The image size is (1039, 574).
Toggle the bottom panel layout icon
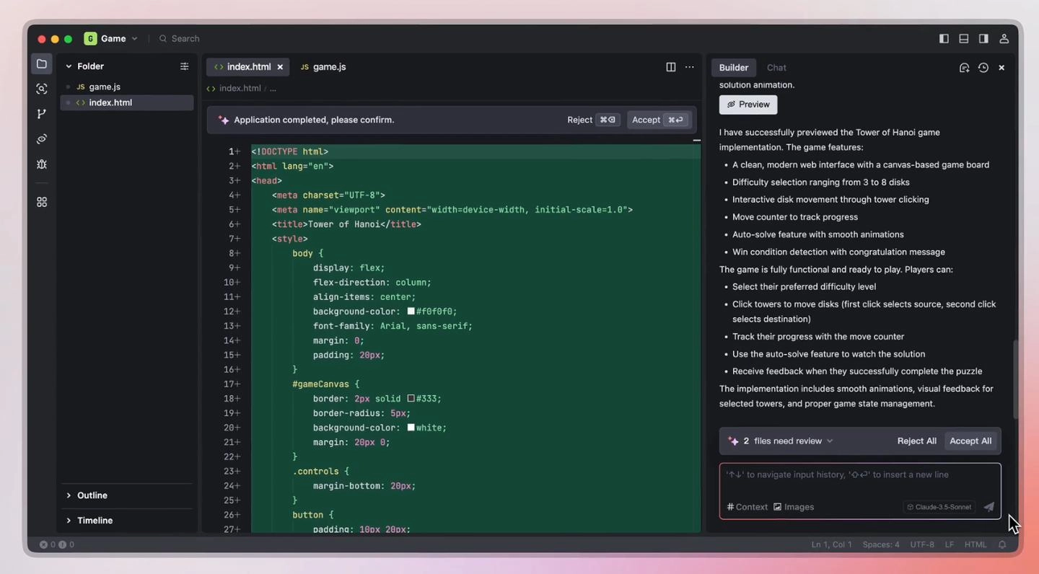963,39
